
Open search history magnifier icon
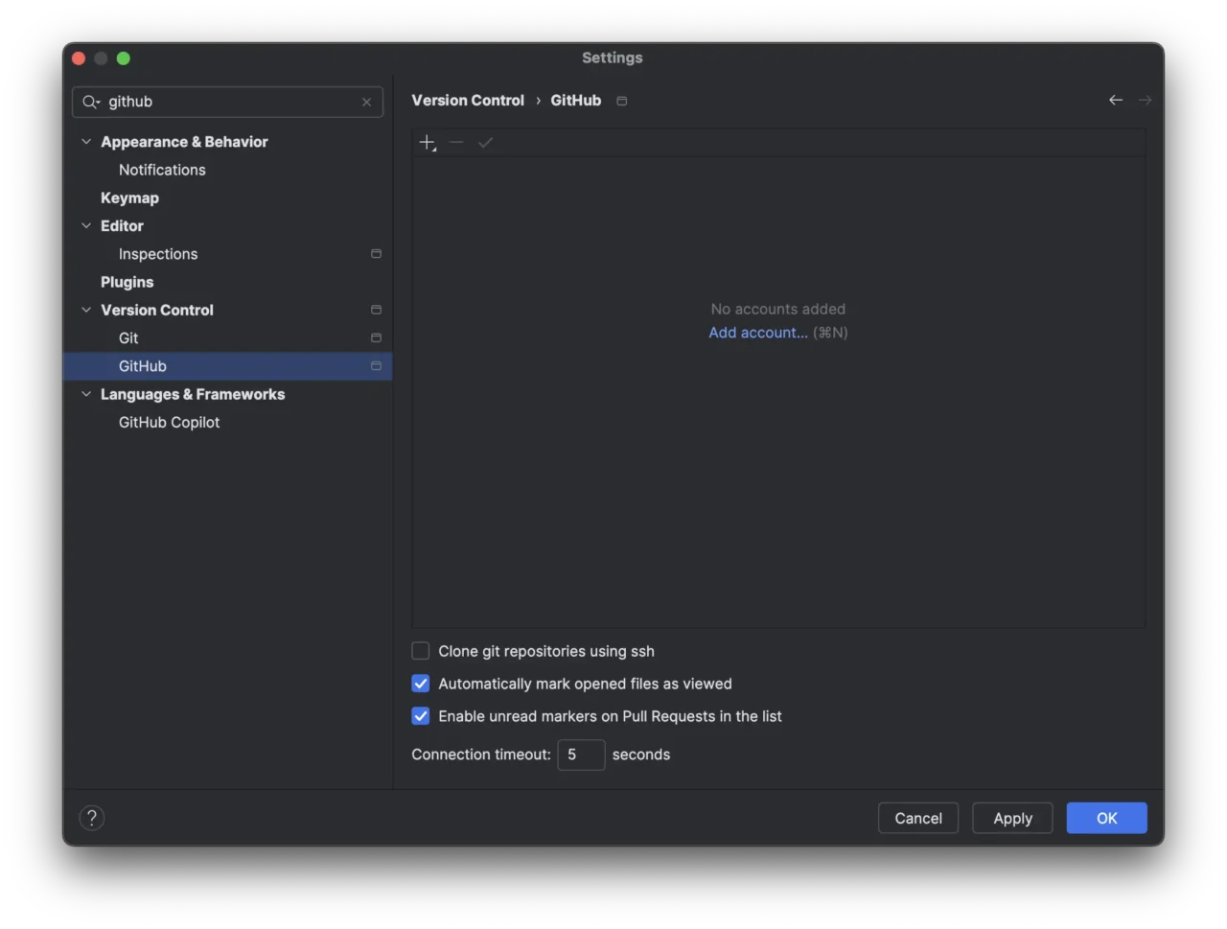[x=91, y=102]
